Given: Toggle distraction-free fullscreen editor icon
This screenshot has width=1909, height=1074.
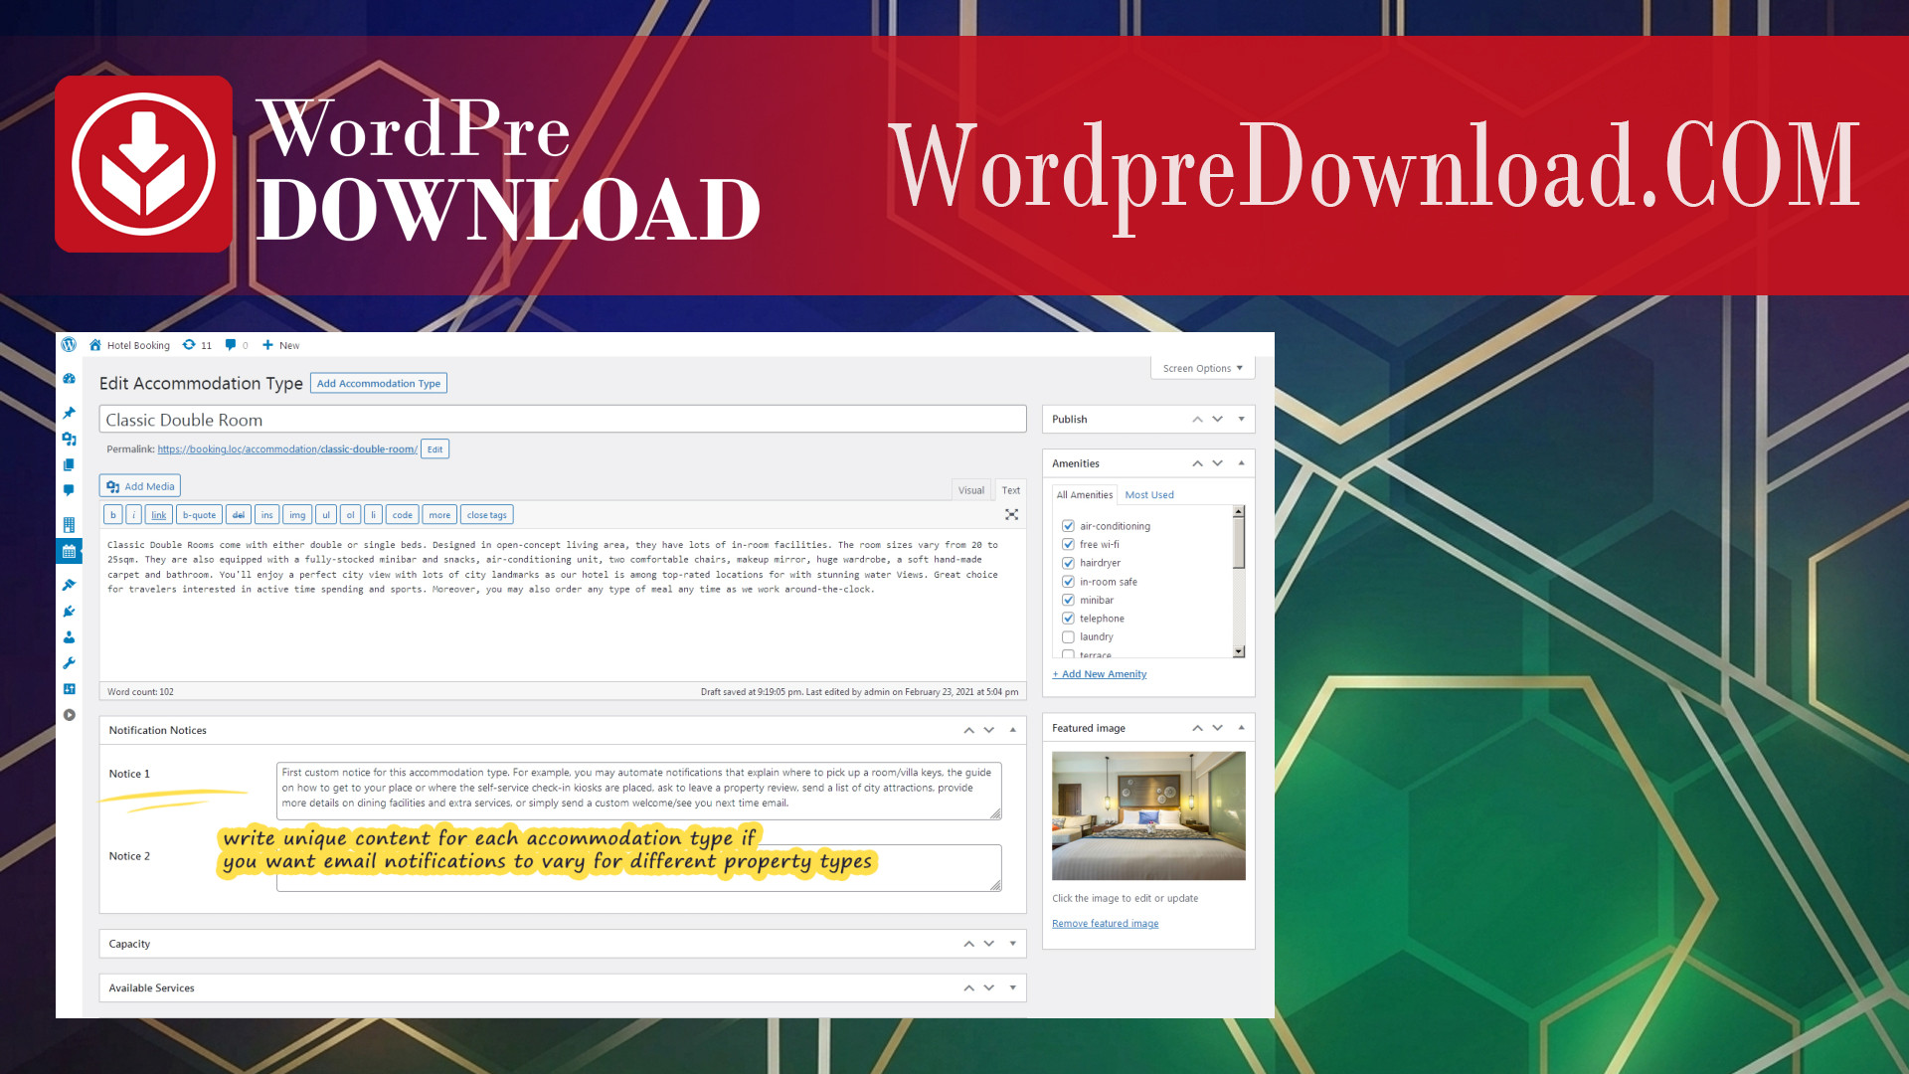Looking at the screenshot, I should tap(1011, 515).
